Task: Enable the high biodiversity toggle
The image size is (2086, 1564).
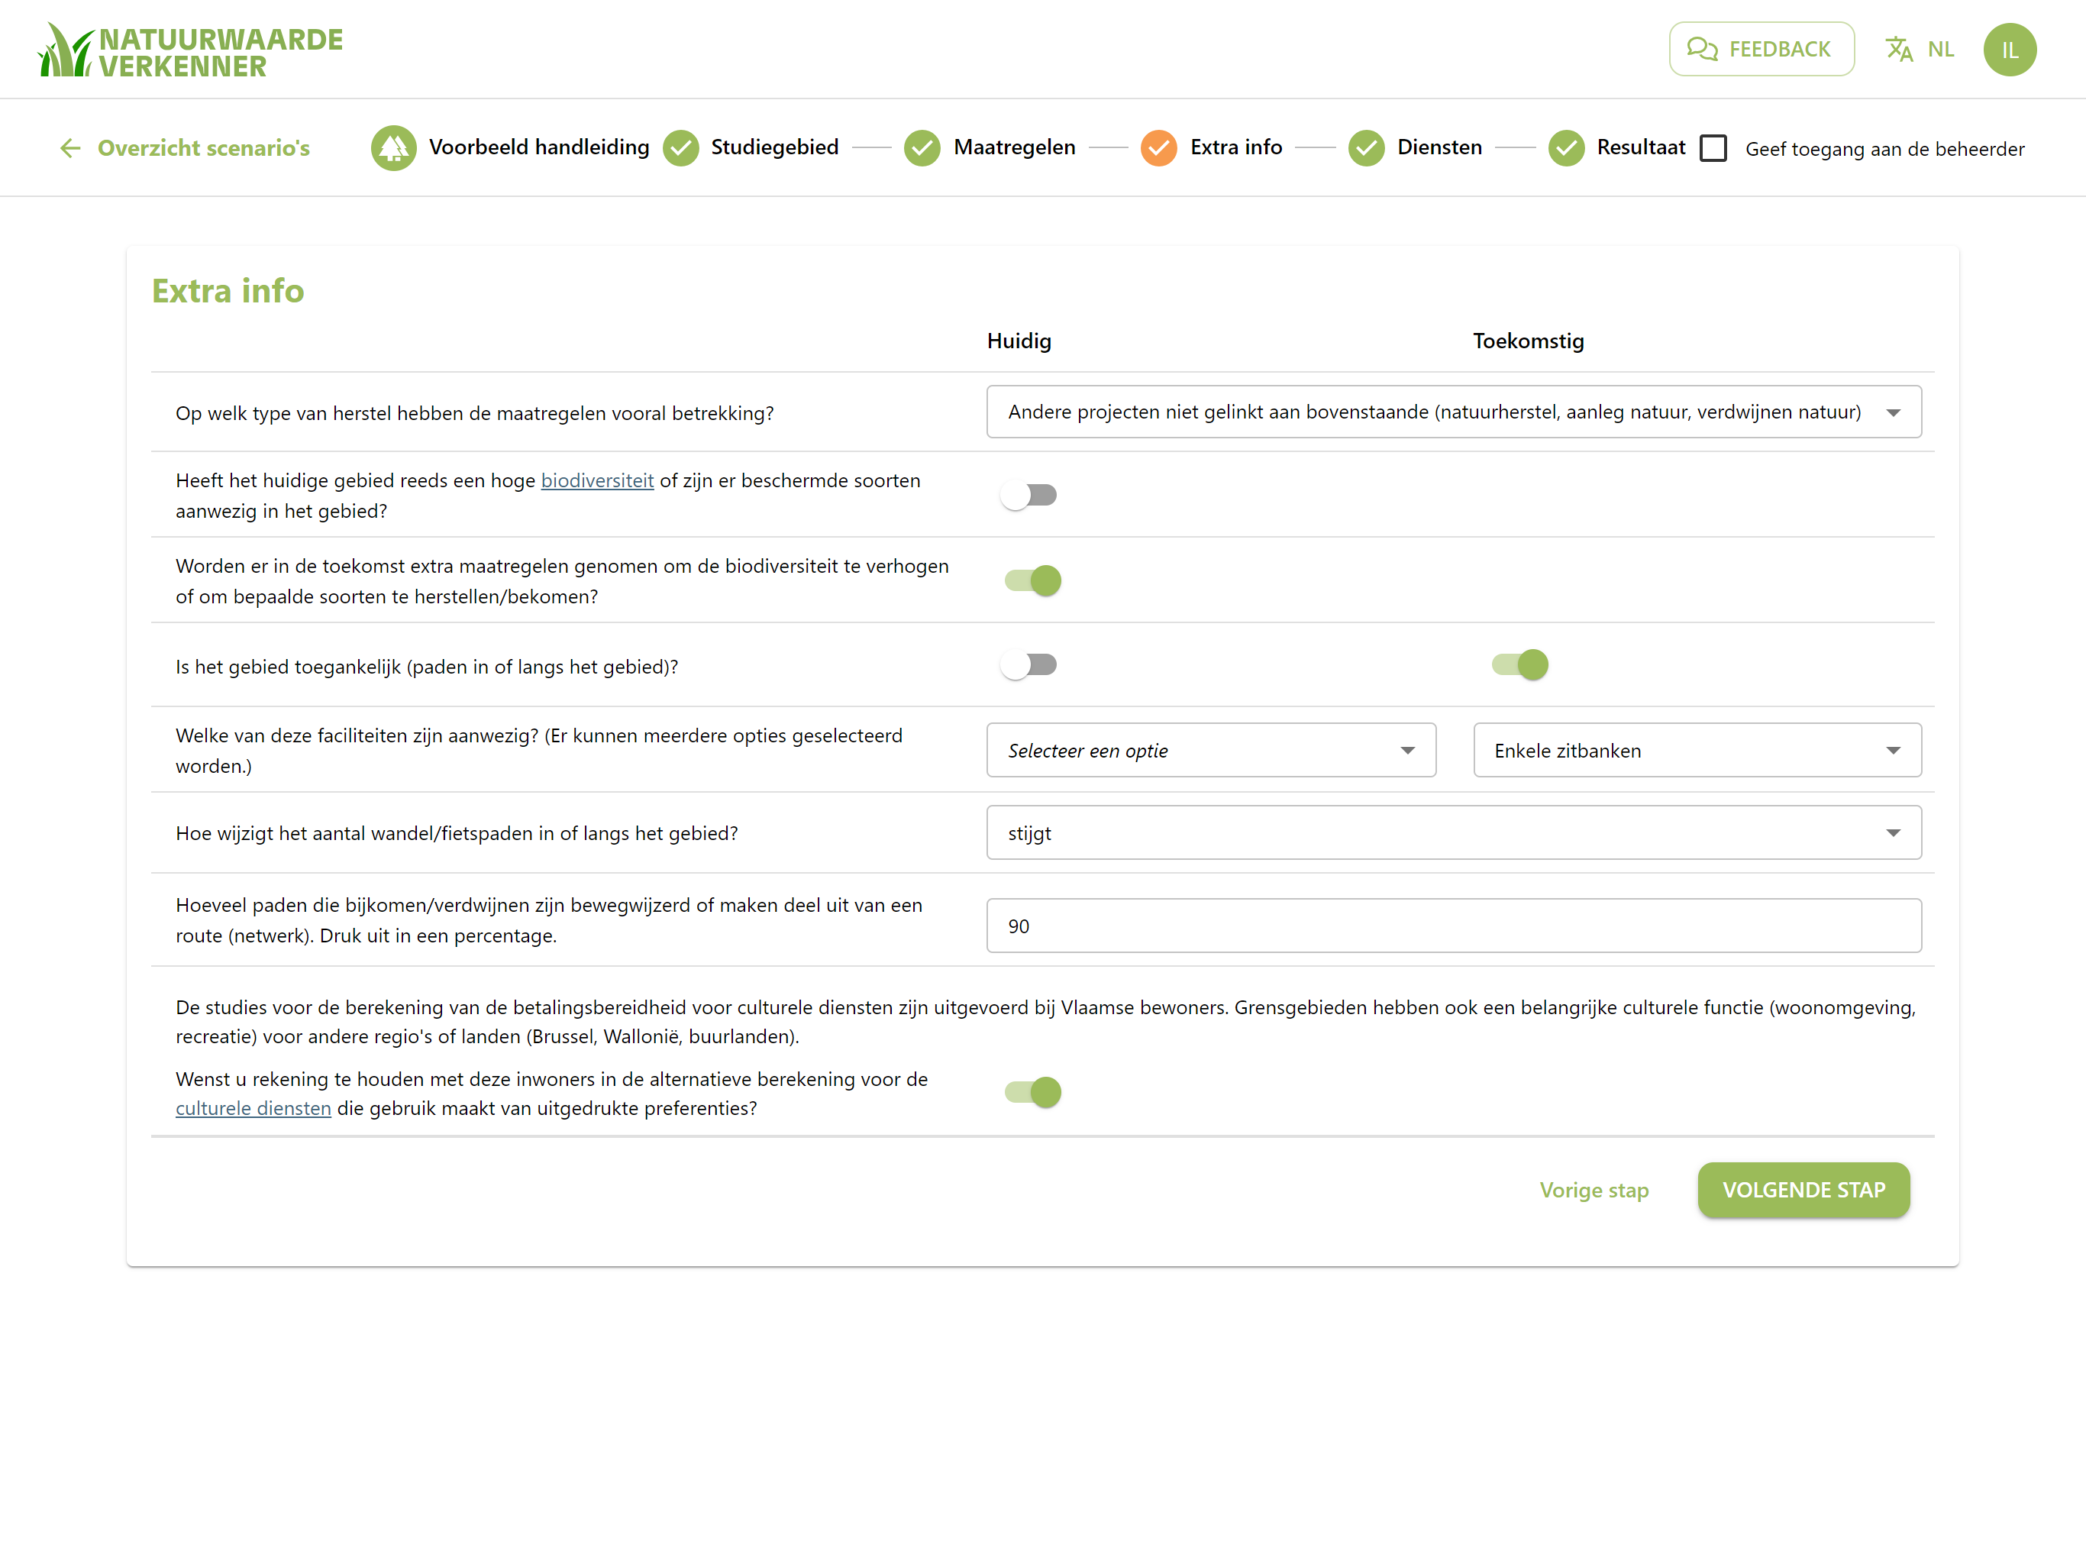Action: click(x=1030, y=494)
